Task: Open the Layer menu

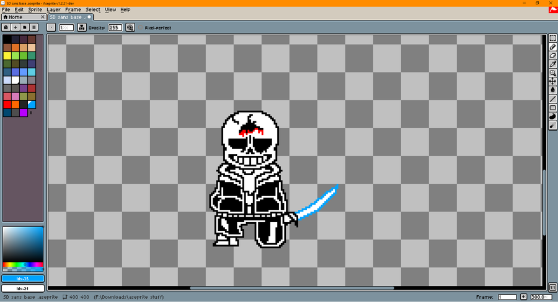Action: point(53,10)
